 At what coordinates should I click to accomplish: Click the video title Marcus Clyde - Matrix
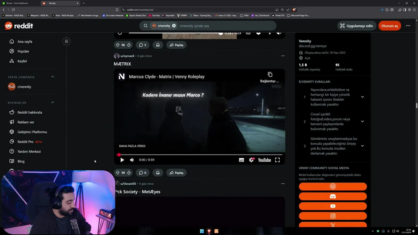(167, 77)
